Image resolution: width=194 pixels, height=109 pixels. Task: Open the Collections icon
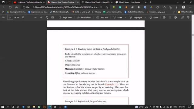tap(171, 7)
